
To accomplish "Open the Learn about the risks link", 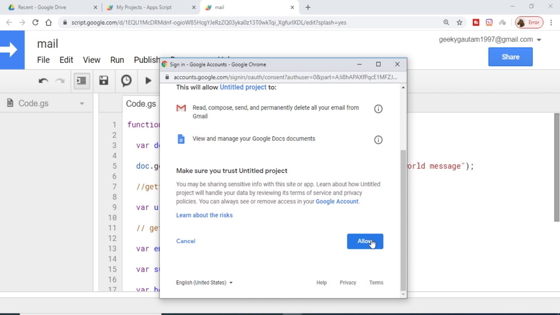I will 204,215.
